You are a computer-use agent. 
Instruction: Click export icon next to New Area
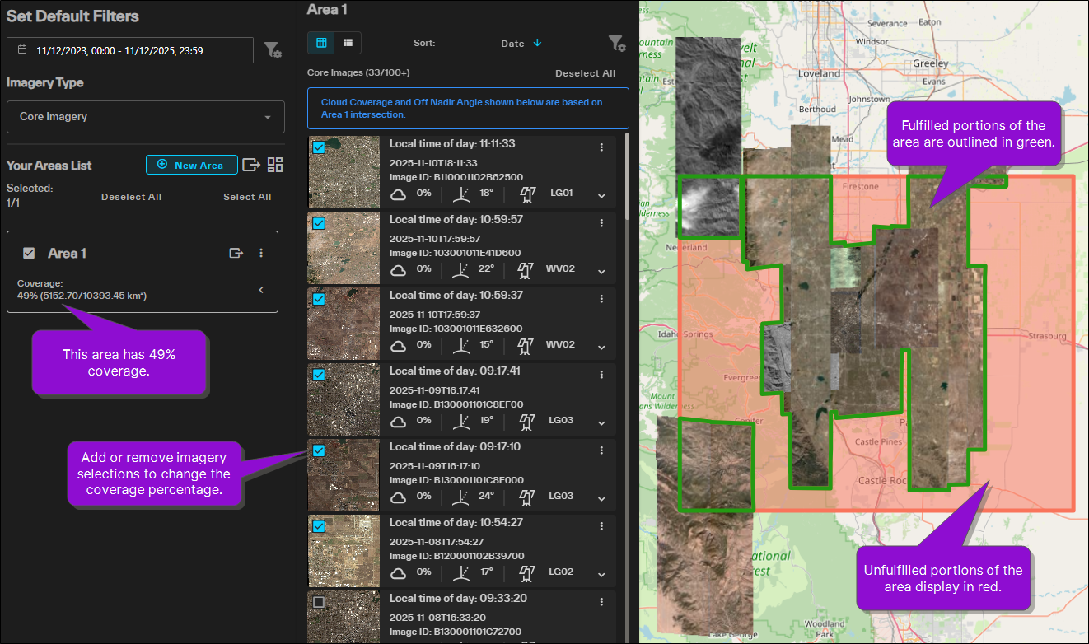(x=251, y=165)
